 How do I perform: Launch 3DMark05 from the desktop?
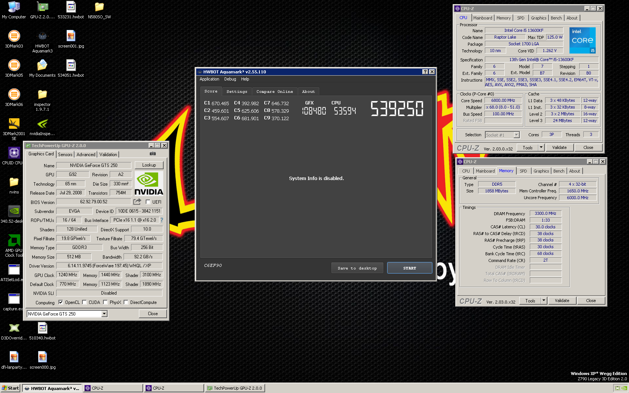(x=14, y=68)
